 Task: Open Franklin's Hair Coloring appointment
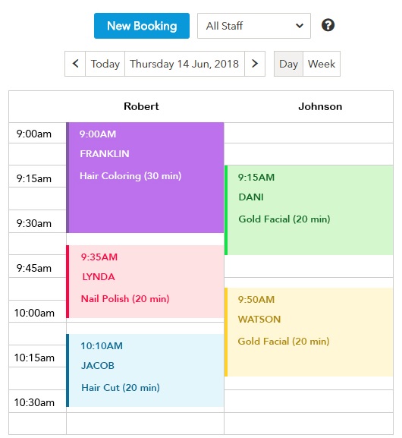tap(145, 178)
